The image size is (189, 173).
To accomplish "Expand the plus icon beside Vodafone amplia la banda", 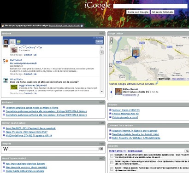I will (4, 108).
